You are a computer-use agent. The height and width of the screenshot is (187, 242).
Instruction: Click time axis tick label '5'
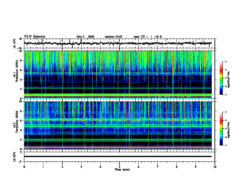[119, 167]
